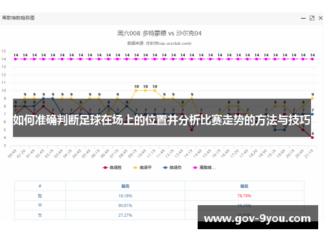Click the 00:49 x-axis label
324x235 pixels.
(12, 153)
